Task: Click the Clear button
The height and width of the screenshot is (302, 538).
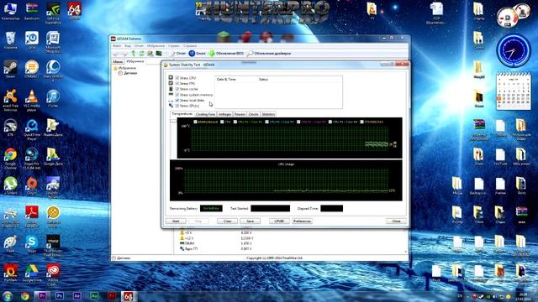Action: coord(227,221)
